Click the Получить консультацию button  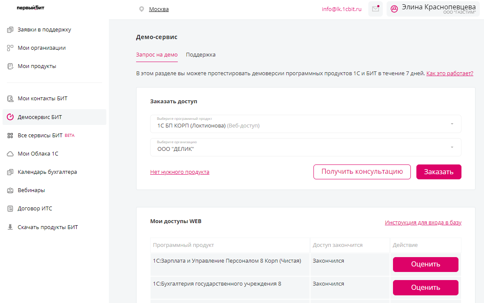coord(362,172)
